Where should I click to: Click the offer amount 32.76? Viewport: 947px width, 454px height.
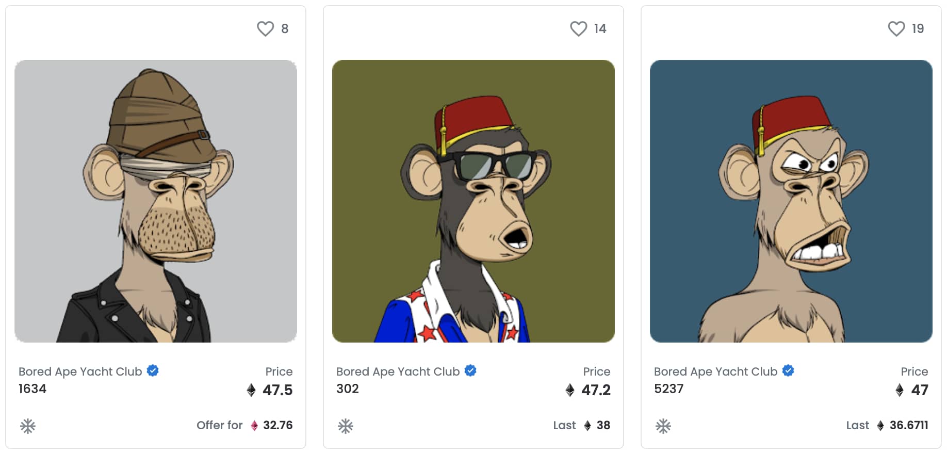click(x=277, y=425)
